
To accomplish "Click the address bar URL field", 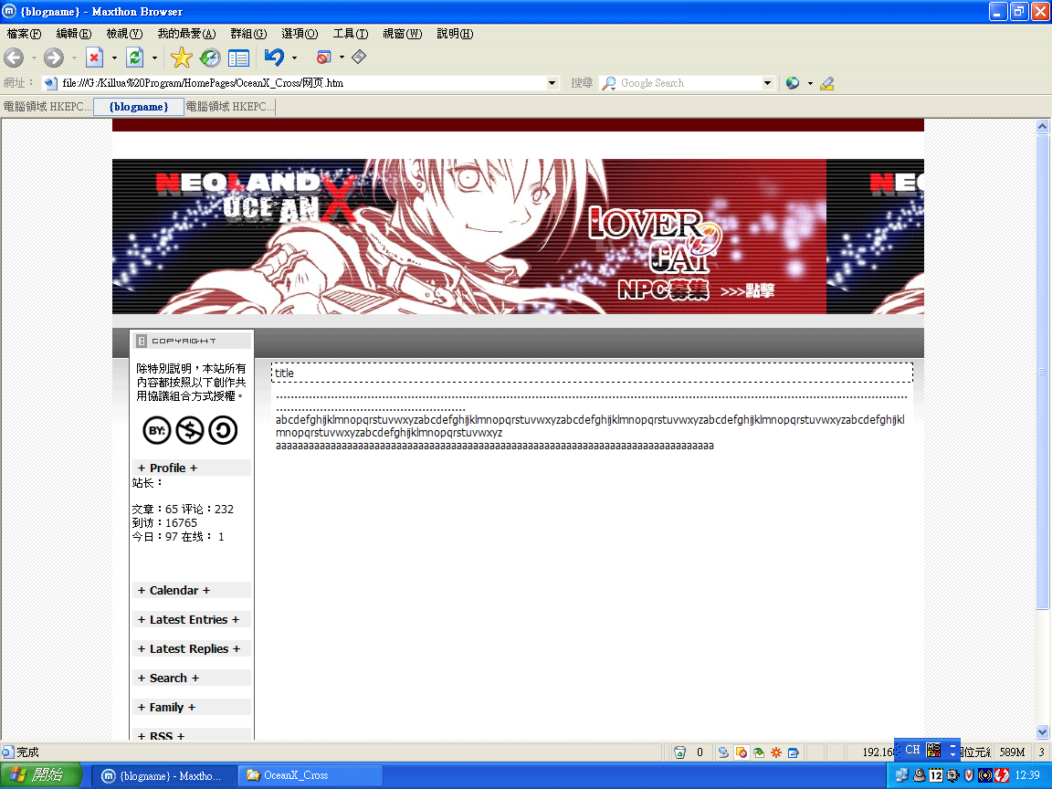I will [x=302, y=83].
